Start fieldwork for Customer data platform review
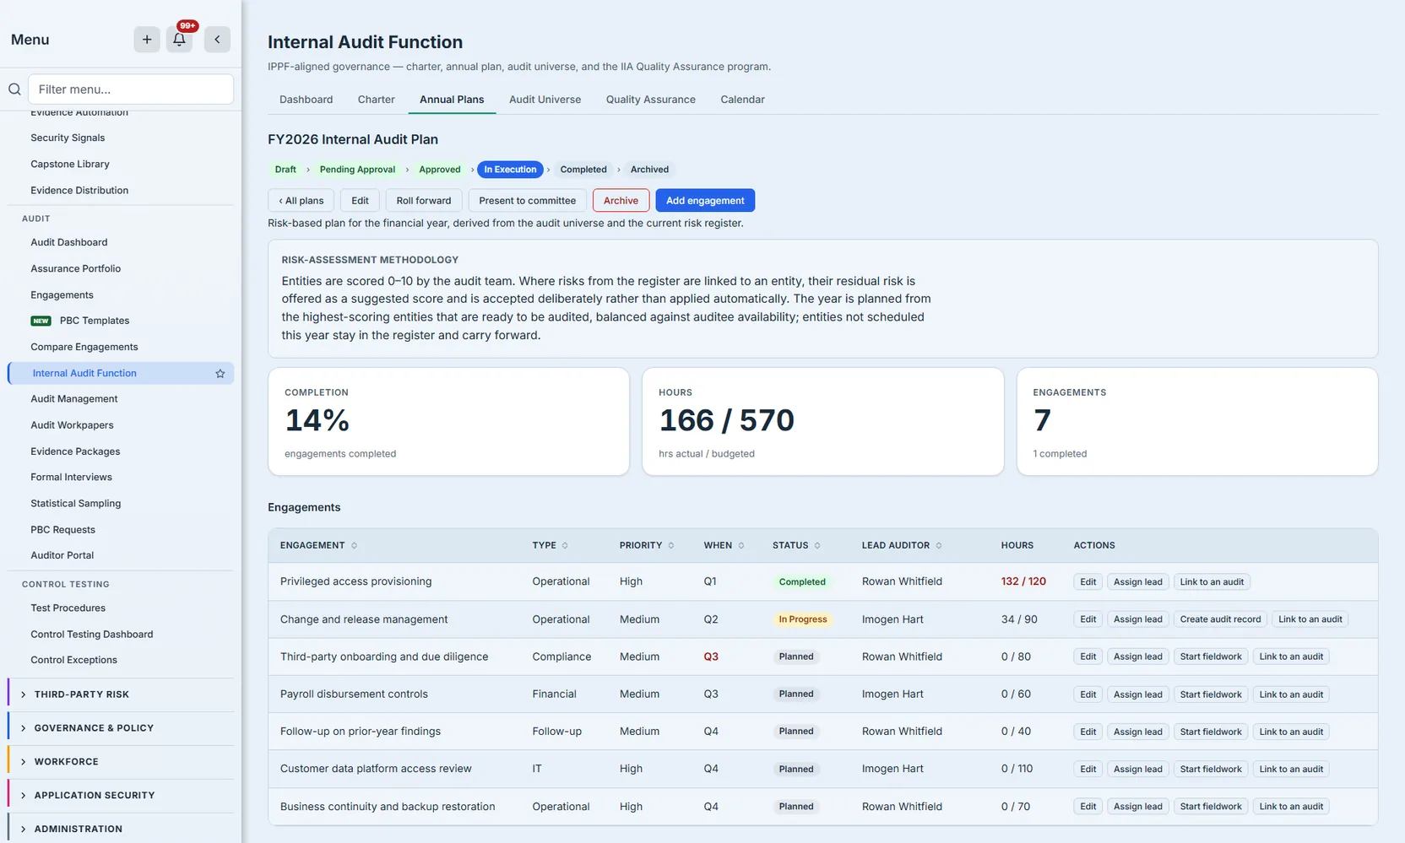Viewport: 1405px width, 843px height. click(x=1211, y=769)
